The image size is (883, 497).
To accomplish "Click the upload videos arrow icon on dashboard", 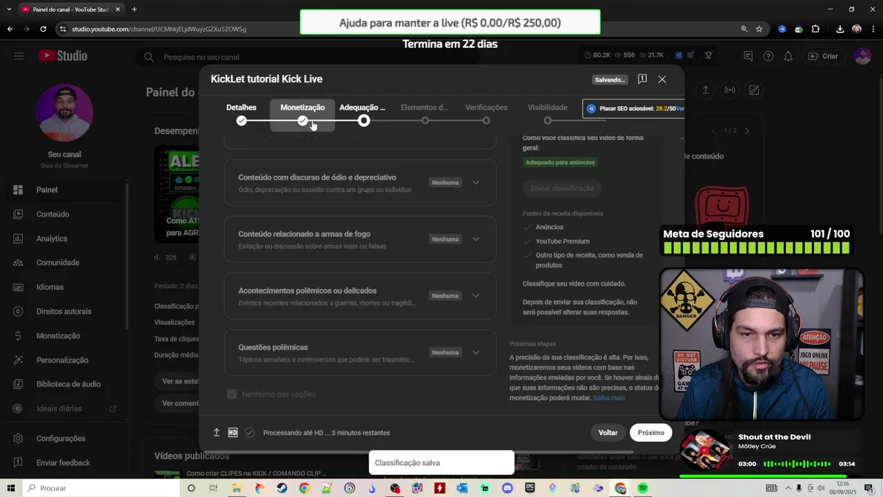I will coord(706,90).
